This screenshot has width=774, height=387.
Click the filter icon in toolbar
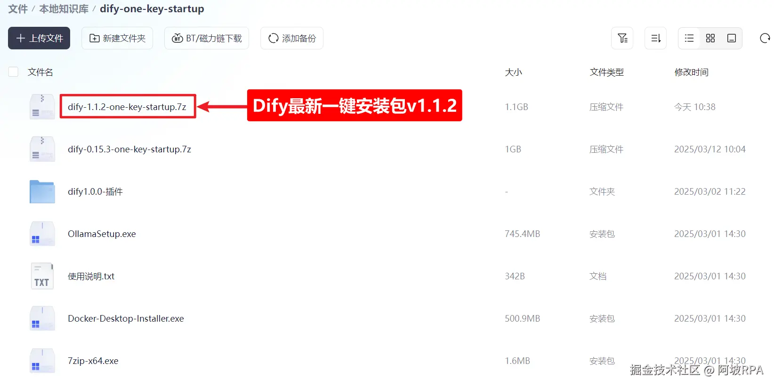pos(622,38)
